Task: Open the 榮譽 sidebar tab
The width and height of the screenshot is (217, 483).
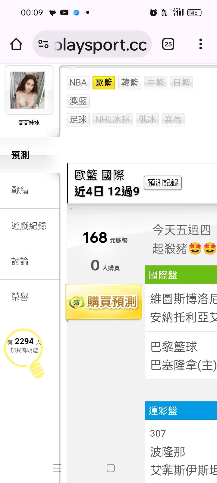Action: tap(30, 297)
